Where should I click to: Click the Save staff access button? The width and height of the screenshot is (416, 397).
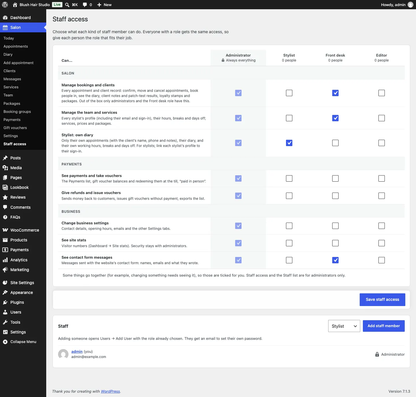pos(382,300)
